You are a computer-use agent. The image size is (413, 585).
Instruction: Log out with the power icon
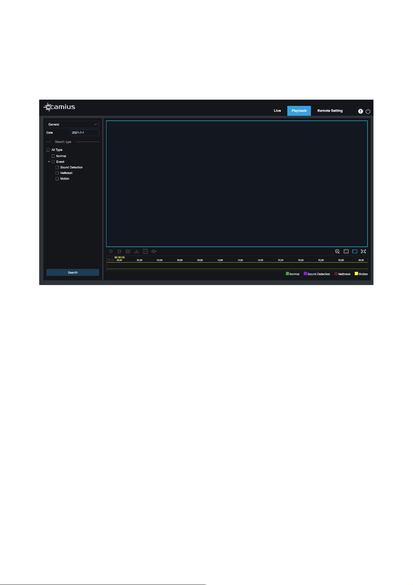pyautogui.click(x=368, y=111)
